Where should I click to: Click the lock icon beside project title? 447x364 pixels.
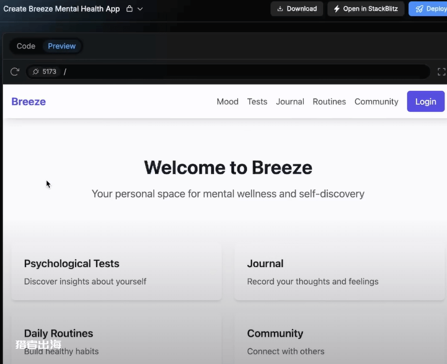coord(129,9)
